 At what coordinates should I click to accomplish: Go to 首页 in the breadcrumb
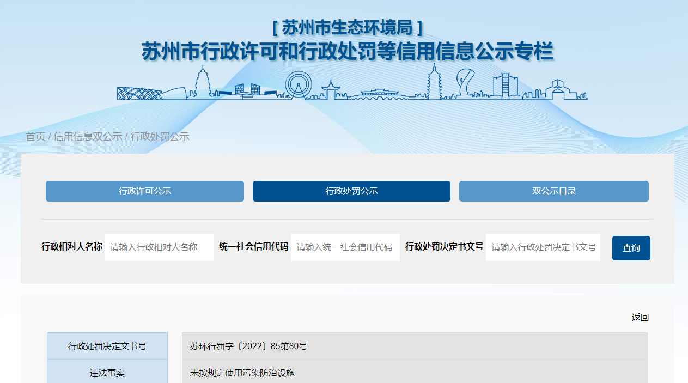(36, 137)
